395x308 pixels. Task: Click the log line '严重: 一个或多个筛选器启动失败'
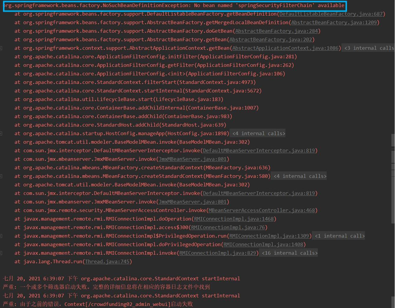(x=106, y=287)
